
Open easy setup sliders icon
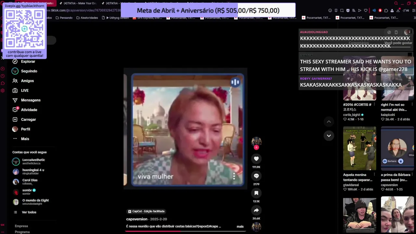[414, 10]
